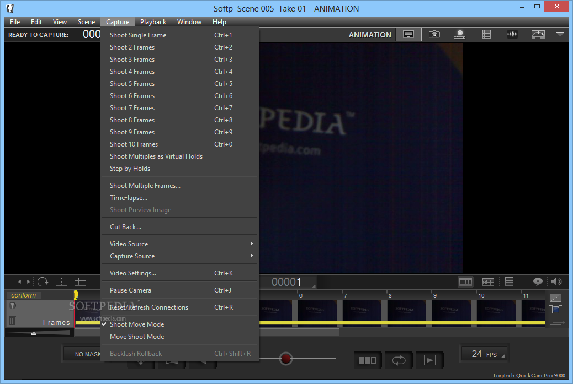The image size is (573, 384).
Task: Toggle the audio track view icon near timeline
Action: pos(488,282)
